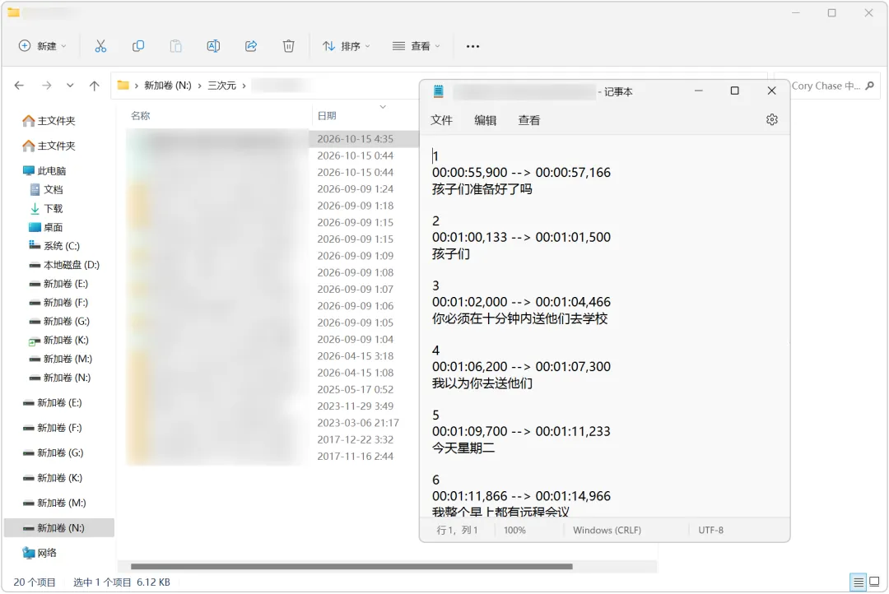889x594 pixels.
Task: Go back with the left arrow button
Action: pos(19,86)
